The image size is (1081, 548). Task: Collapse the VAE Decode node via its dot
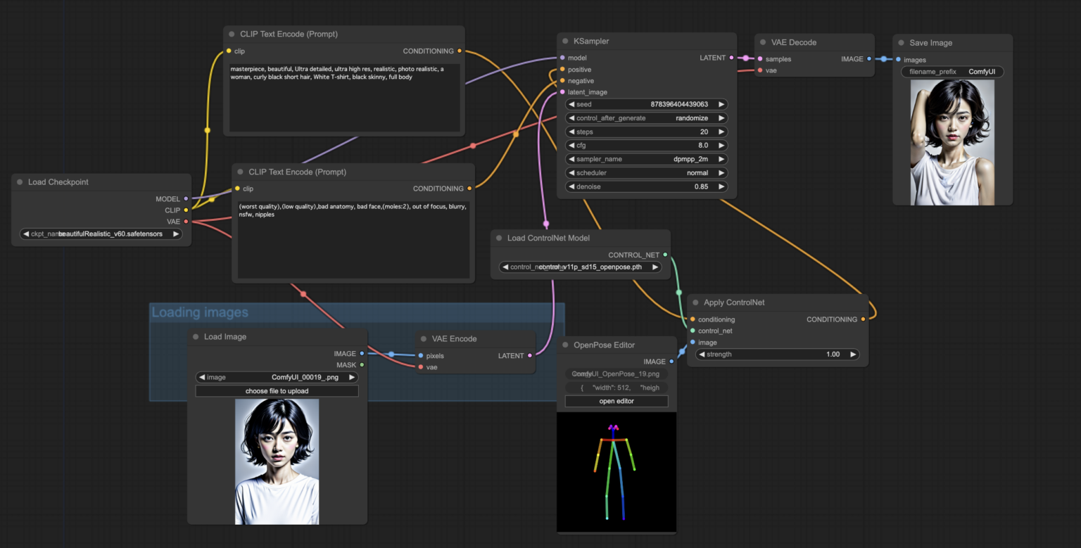(x=763, y=42)
